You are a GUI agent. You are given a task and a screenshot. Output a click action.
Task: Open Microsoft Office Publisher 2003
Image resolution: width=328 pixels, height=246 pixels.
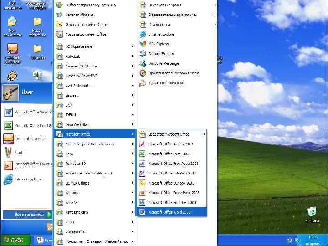(171, 202)
